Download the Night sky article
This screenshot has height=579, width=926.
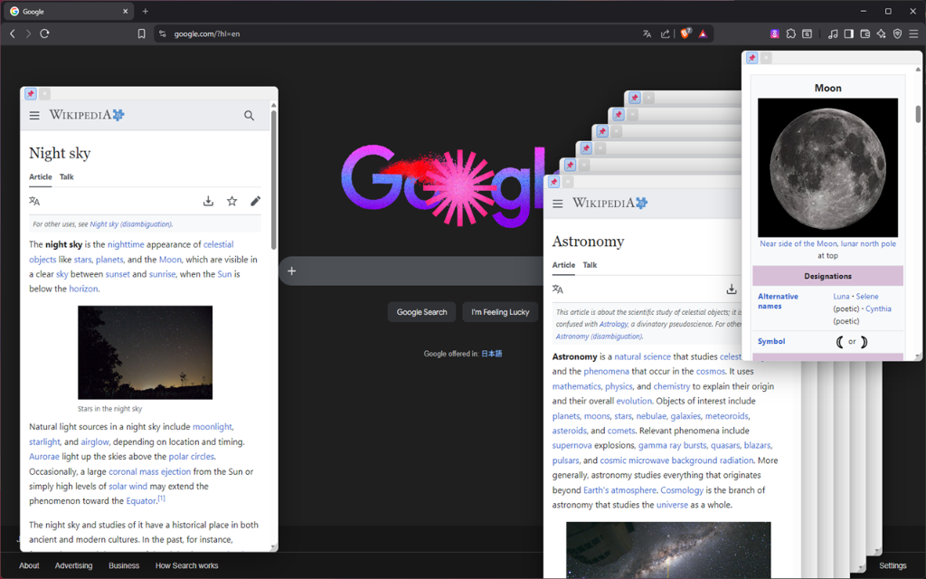click(208, 201)
